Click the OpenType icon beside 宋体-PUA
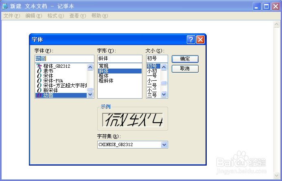Viewport: 282px width, 181px height. [39, 81]
